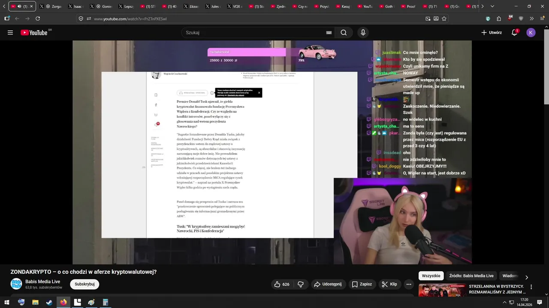Open site tracking protection shield icon
549x308 pixels.
coord(81,19)
